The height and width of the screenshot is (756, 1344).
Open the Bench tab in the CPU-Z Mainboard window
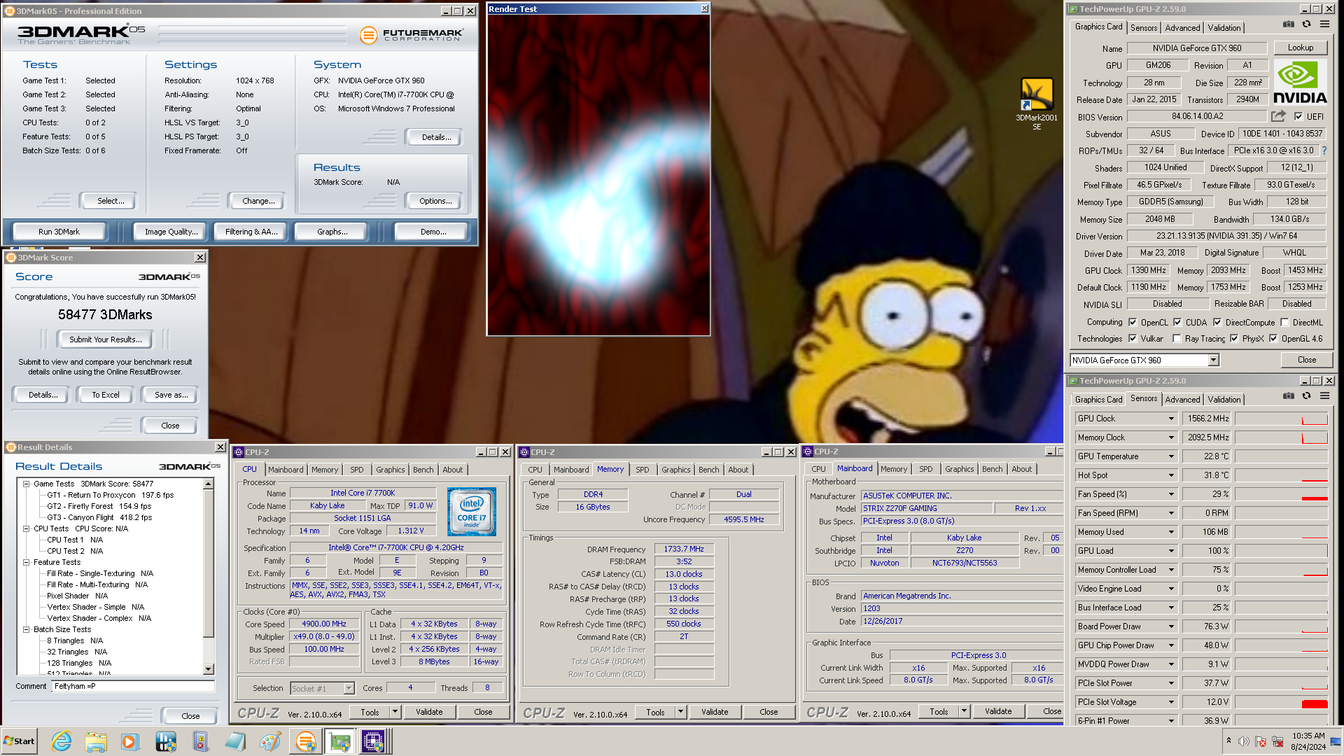coord(992,469)
